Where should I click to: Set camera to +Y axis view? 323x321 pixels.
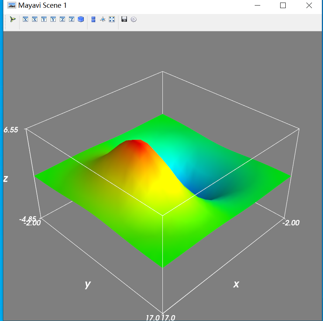pos(44,19)
